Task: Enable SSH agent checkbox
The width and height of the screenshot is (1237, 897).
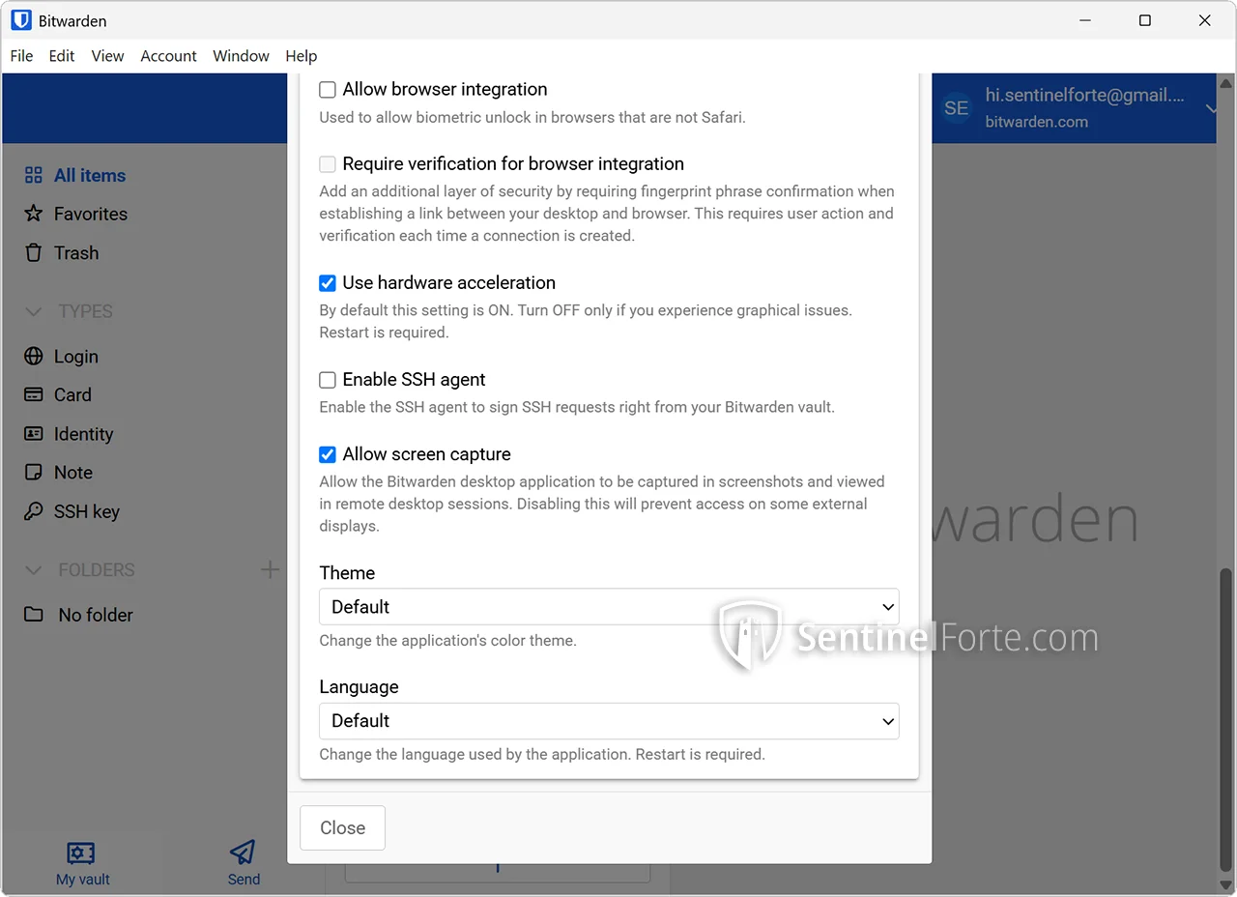Action: tap(328, 380)
